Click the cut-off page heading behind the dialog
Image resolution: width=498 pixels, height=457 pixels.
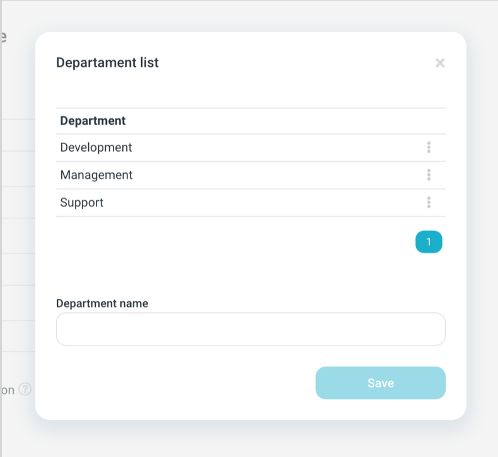pos(4,37)
